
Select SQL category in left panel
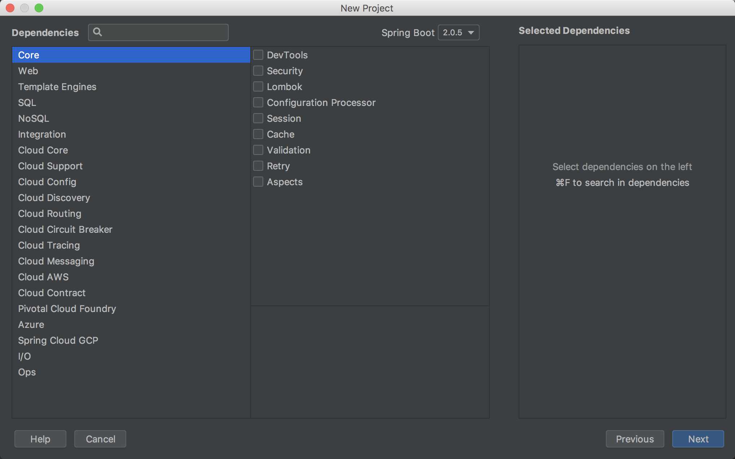pyautogui.click(x=27, y=102)
